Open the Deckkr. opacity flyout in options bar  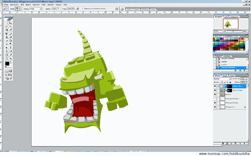(58, 9)
